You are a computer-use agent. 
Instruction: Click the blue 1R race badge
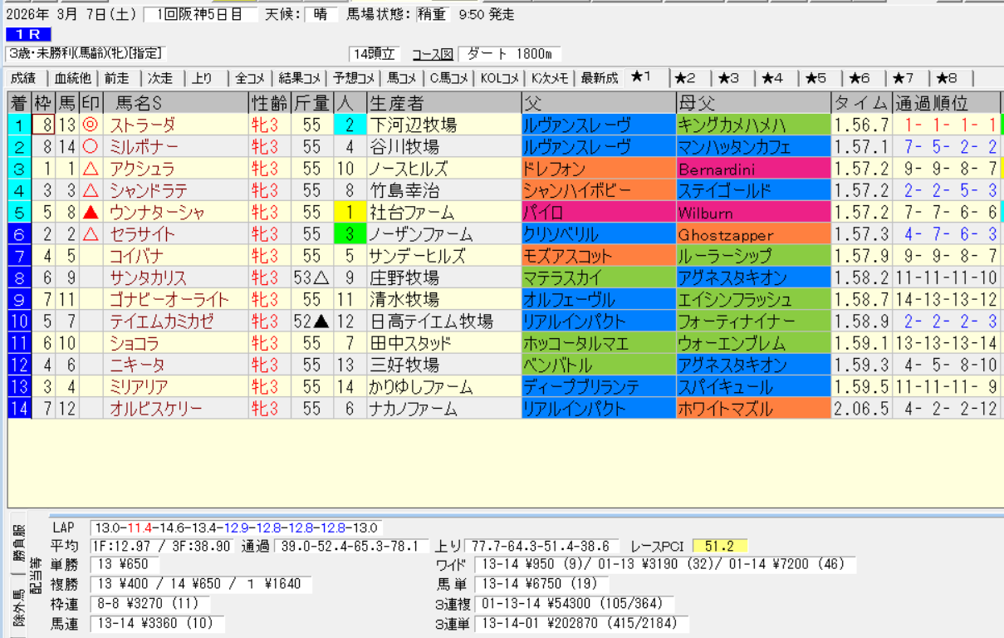click(x=28, y=34)
